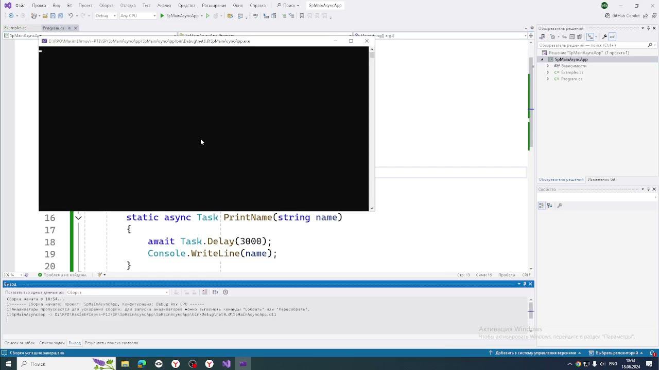Click the Поиск search button in title bar

tap(288, 6)
